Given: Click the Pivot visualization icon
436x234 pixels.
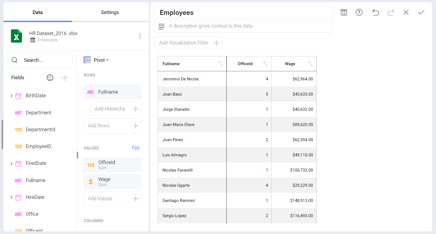Looking at the screenshot, I should pyautogui.click(x=87, y=60).
